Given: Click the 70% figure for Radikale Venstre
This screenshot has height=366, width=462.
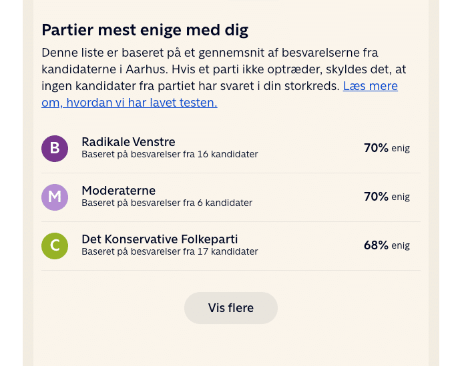Looking at the screenshot, I should 376,148.
